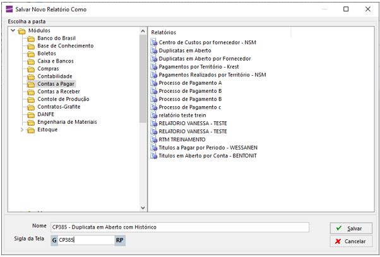Click the Contas a Pagar folder icon
Image resolution: width=380 pixels, height=257 pixels.
pos(31,85)
